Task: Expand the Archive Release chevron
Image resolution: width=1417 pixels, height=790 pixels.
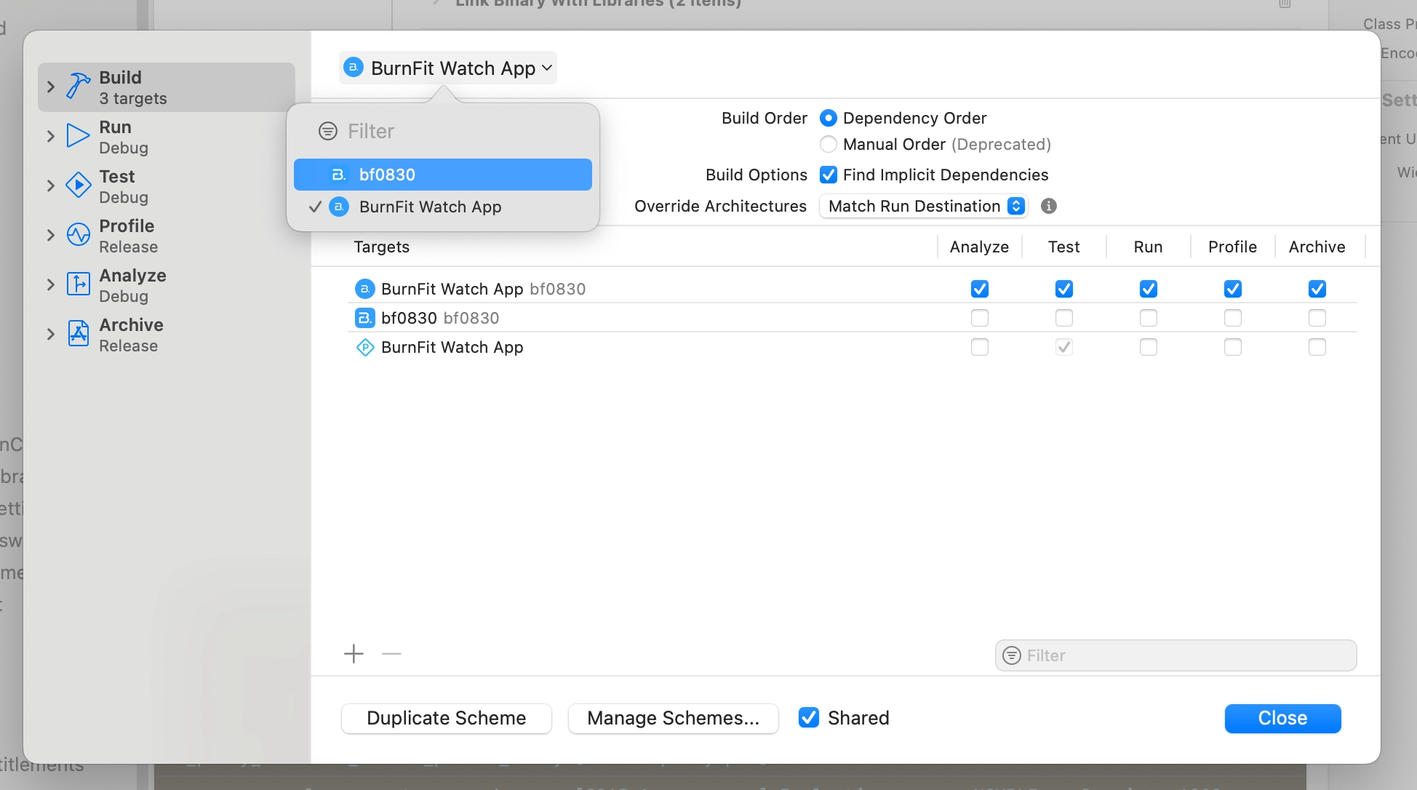Action: (50, 334)
